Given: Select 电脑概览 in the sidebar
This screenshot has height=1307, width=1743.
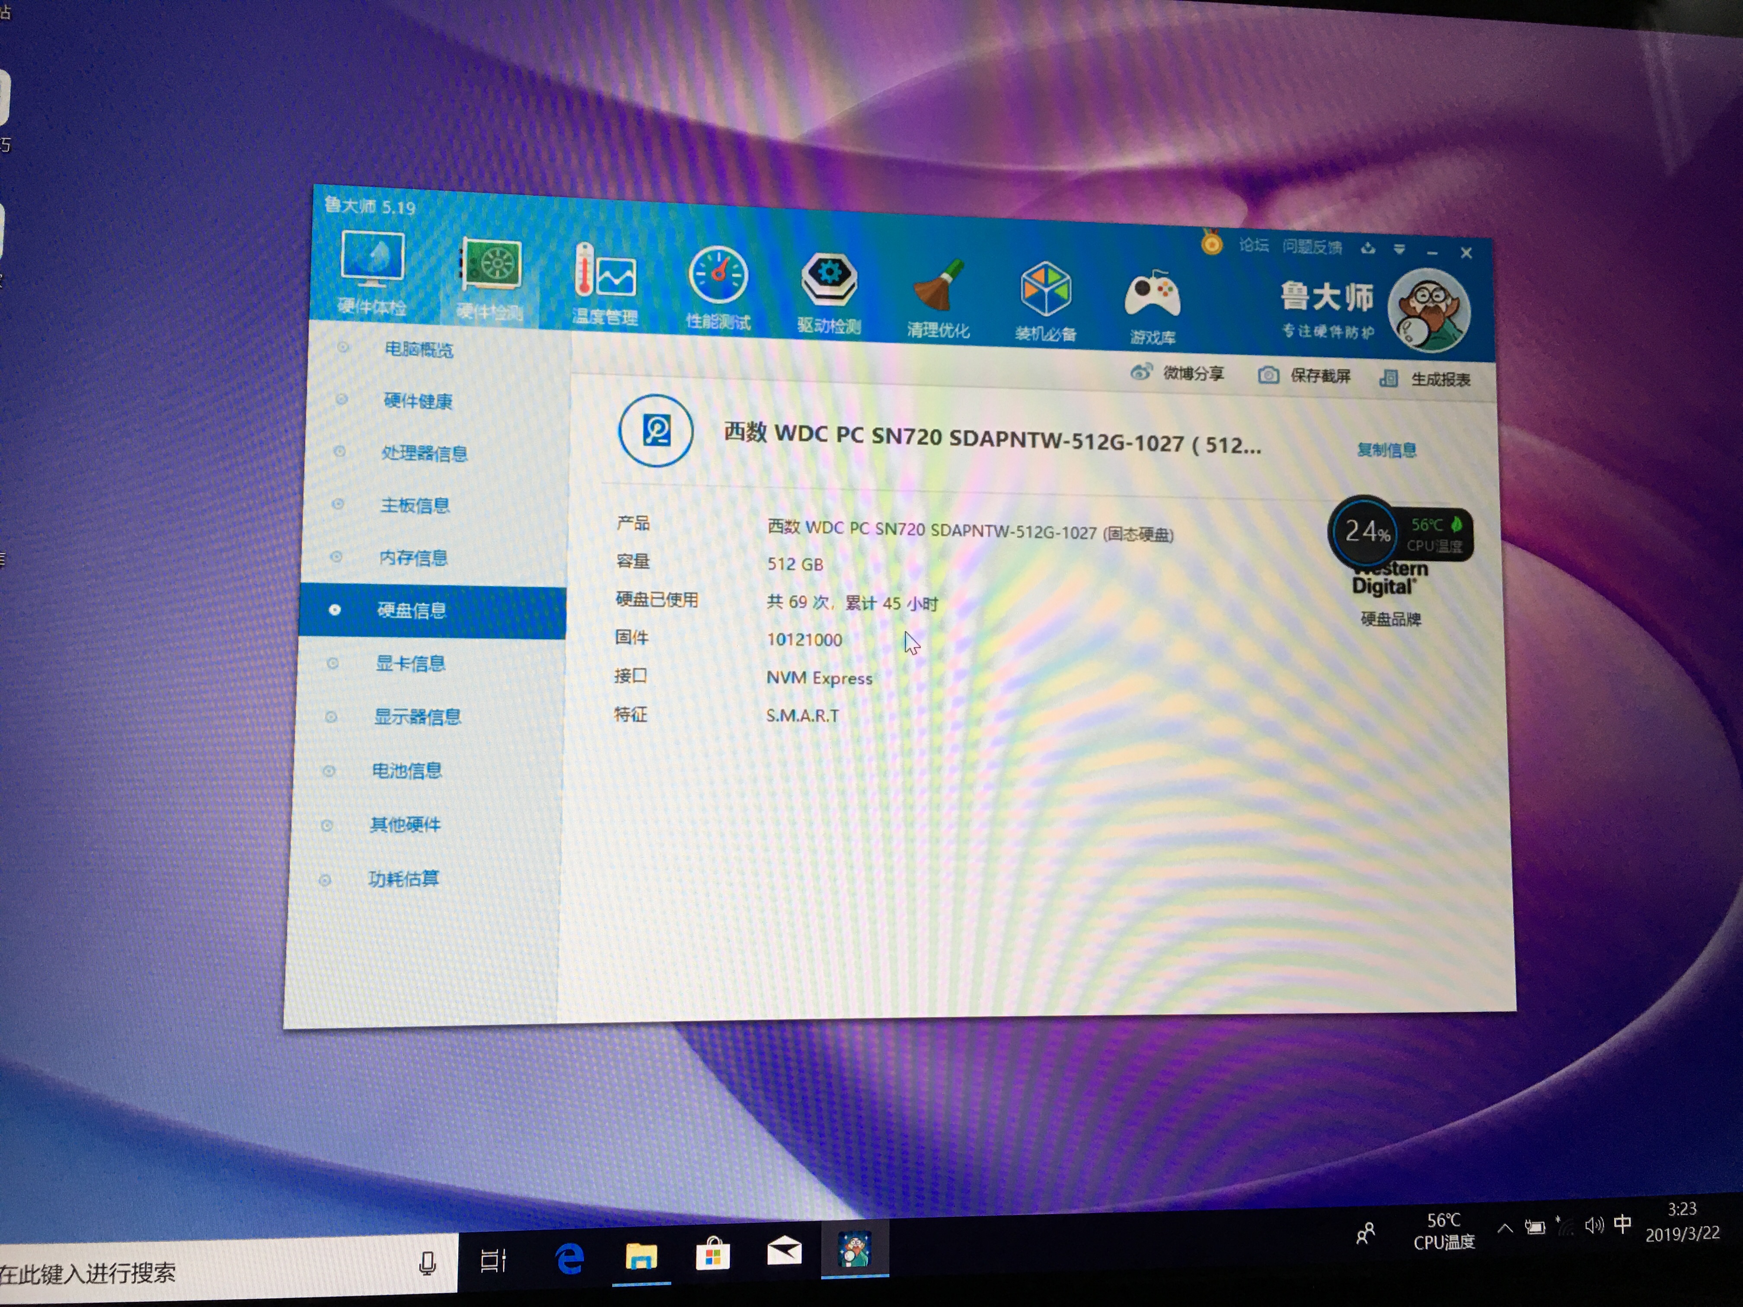Looking at the screenshot, I should 418,349.
